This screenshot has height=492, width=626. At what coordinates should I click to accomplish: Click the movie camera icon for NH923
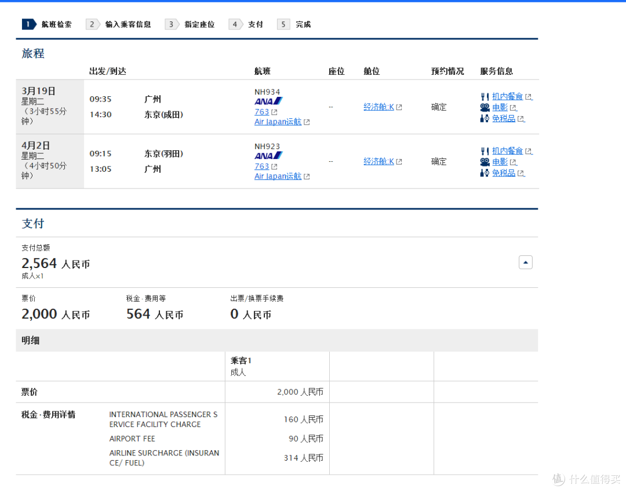(485, 162)
